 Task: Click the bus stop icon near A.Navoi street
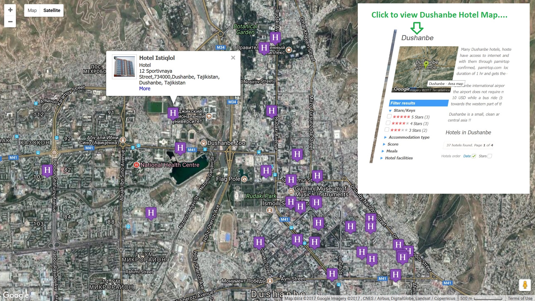(36, 103)
